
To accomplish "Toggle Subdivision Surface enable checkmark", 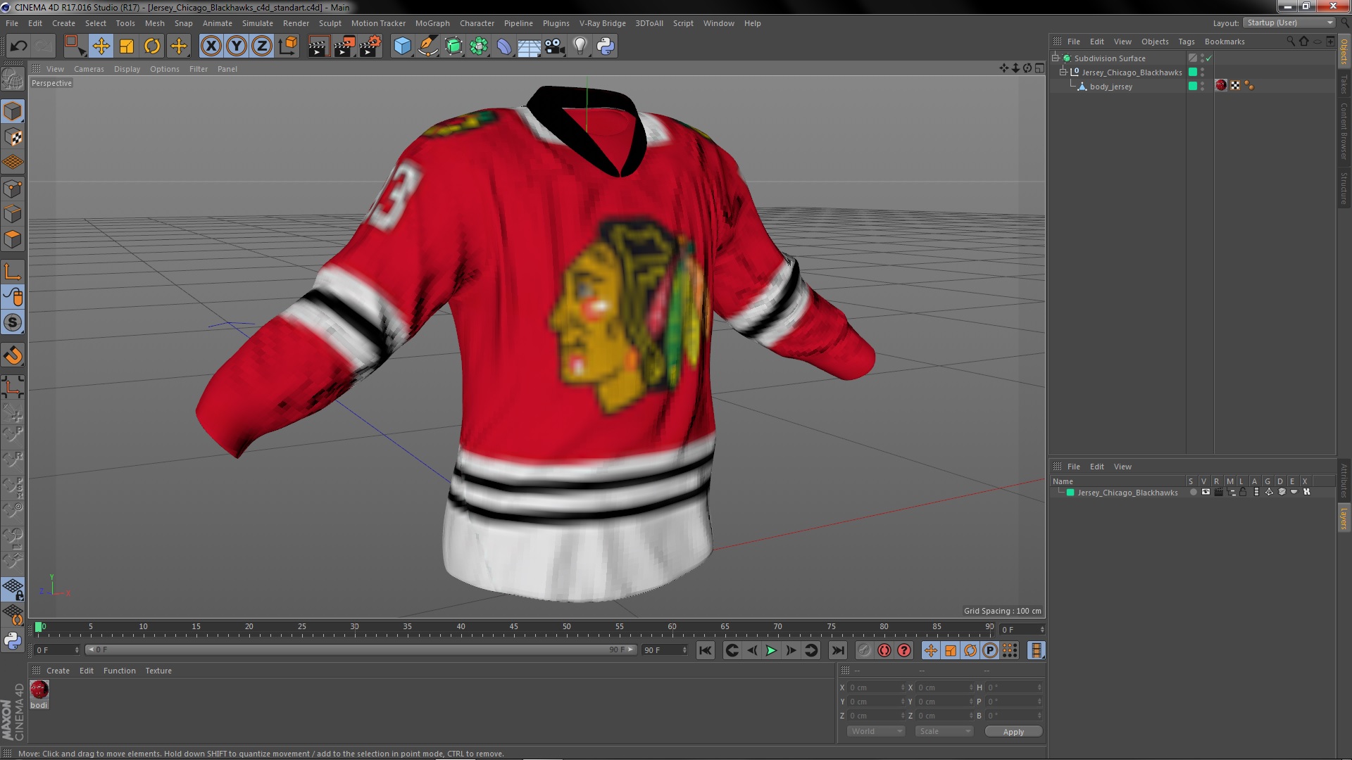I will (x=1208, y=58).
